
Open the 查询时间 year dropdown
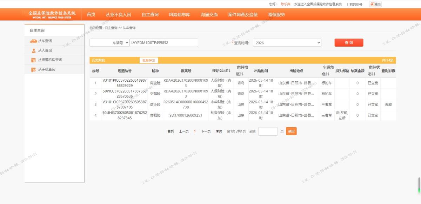(x=287, y=42)
